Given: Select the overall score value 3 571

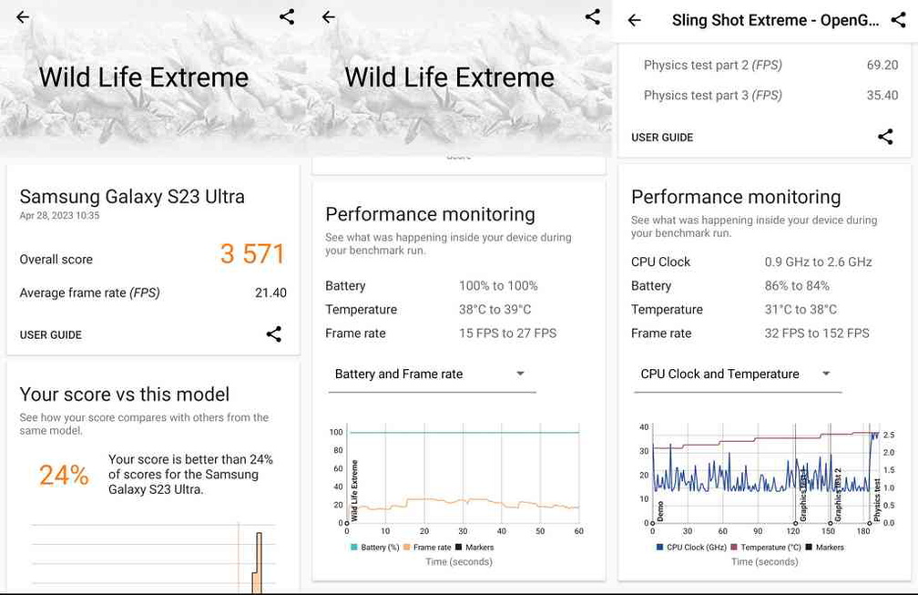Looking at the screenshot, I should [252, 254].
